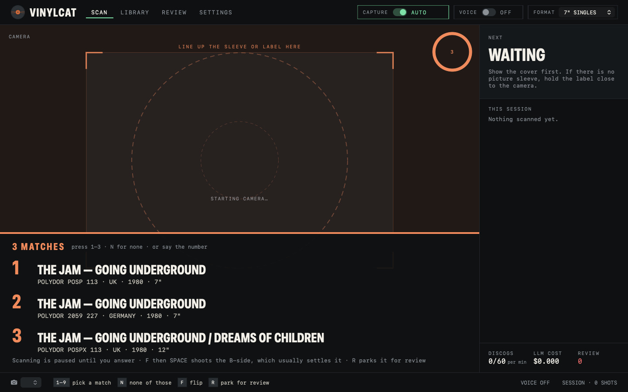Switch to the Scan tab
This screenshot has height=392, width=628.
99,12
